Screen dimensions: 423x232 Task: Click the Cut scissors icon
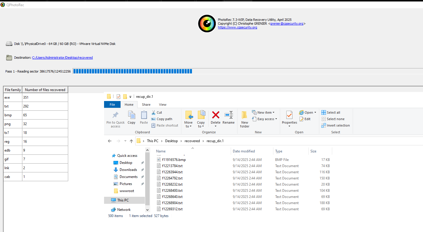tap(153, 112)
